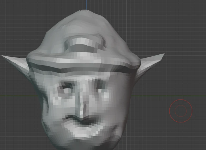This screenshot has width=206, height=150.
Task: Click the green Y axis line, left of head
Action: click(x=19, y=96)
